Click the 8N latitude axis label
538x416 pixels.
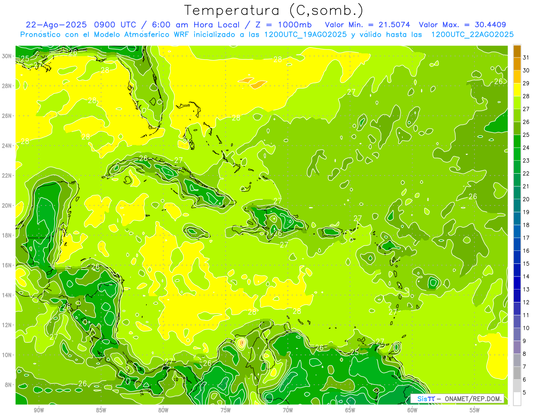click(9, 385)
